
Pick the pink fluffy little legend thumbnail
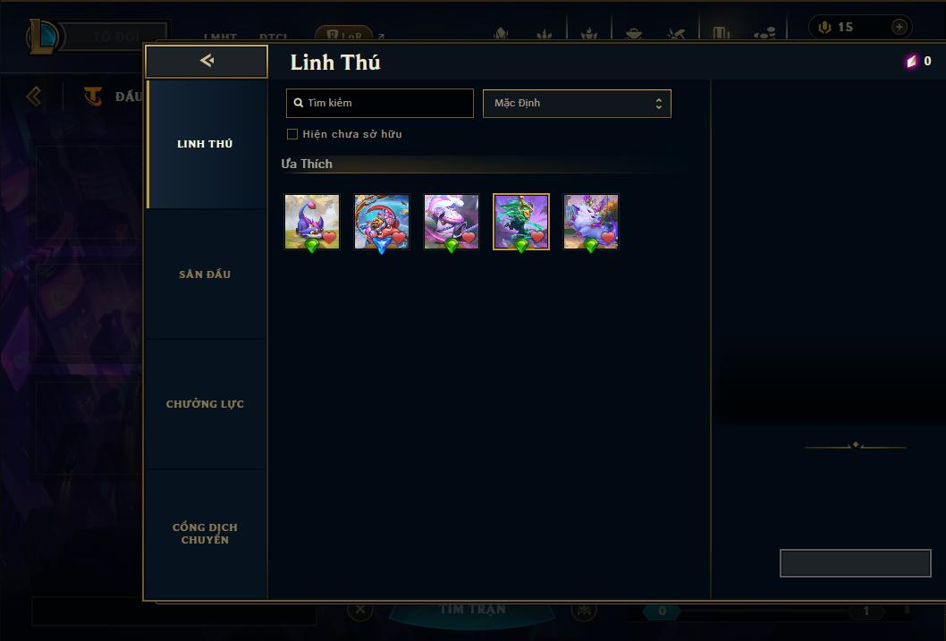[x=452, y=222]
